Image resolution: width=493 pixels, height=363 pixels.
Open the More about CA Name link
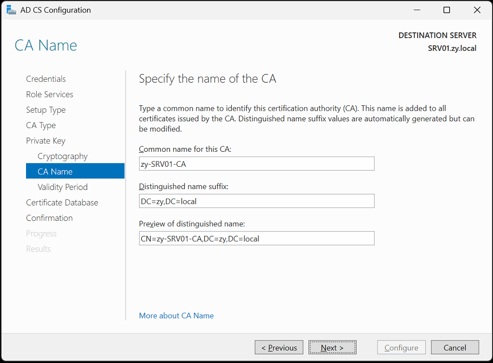[x=176, y=316]
